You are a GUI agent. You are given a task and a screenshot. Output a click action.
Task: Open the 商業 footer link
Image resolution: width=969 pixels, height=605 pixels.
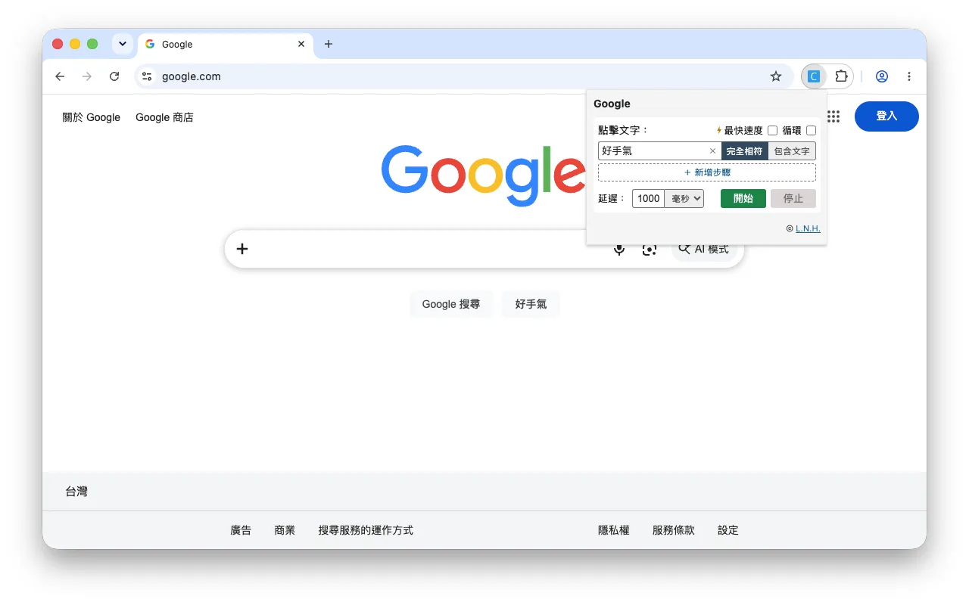click(285, 530)
